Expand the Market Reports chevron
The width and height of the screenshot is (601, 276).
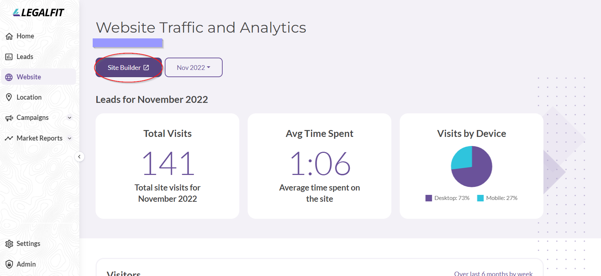coord(70,138)
